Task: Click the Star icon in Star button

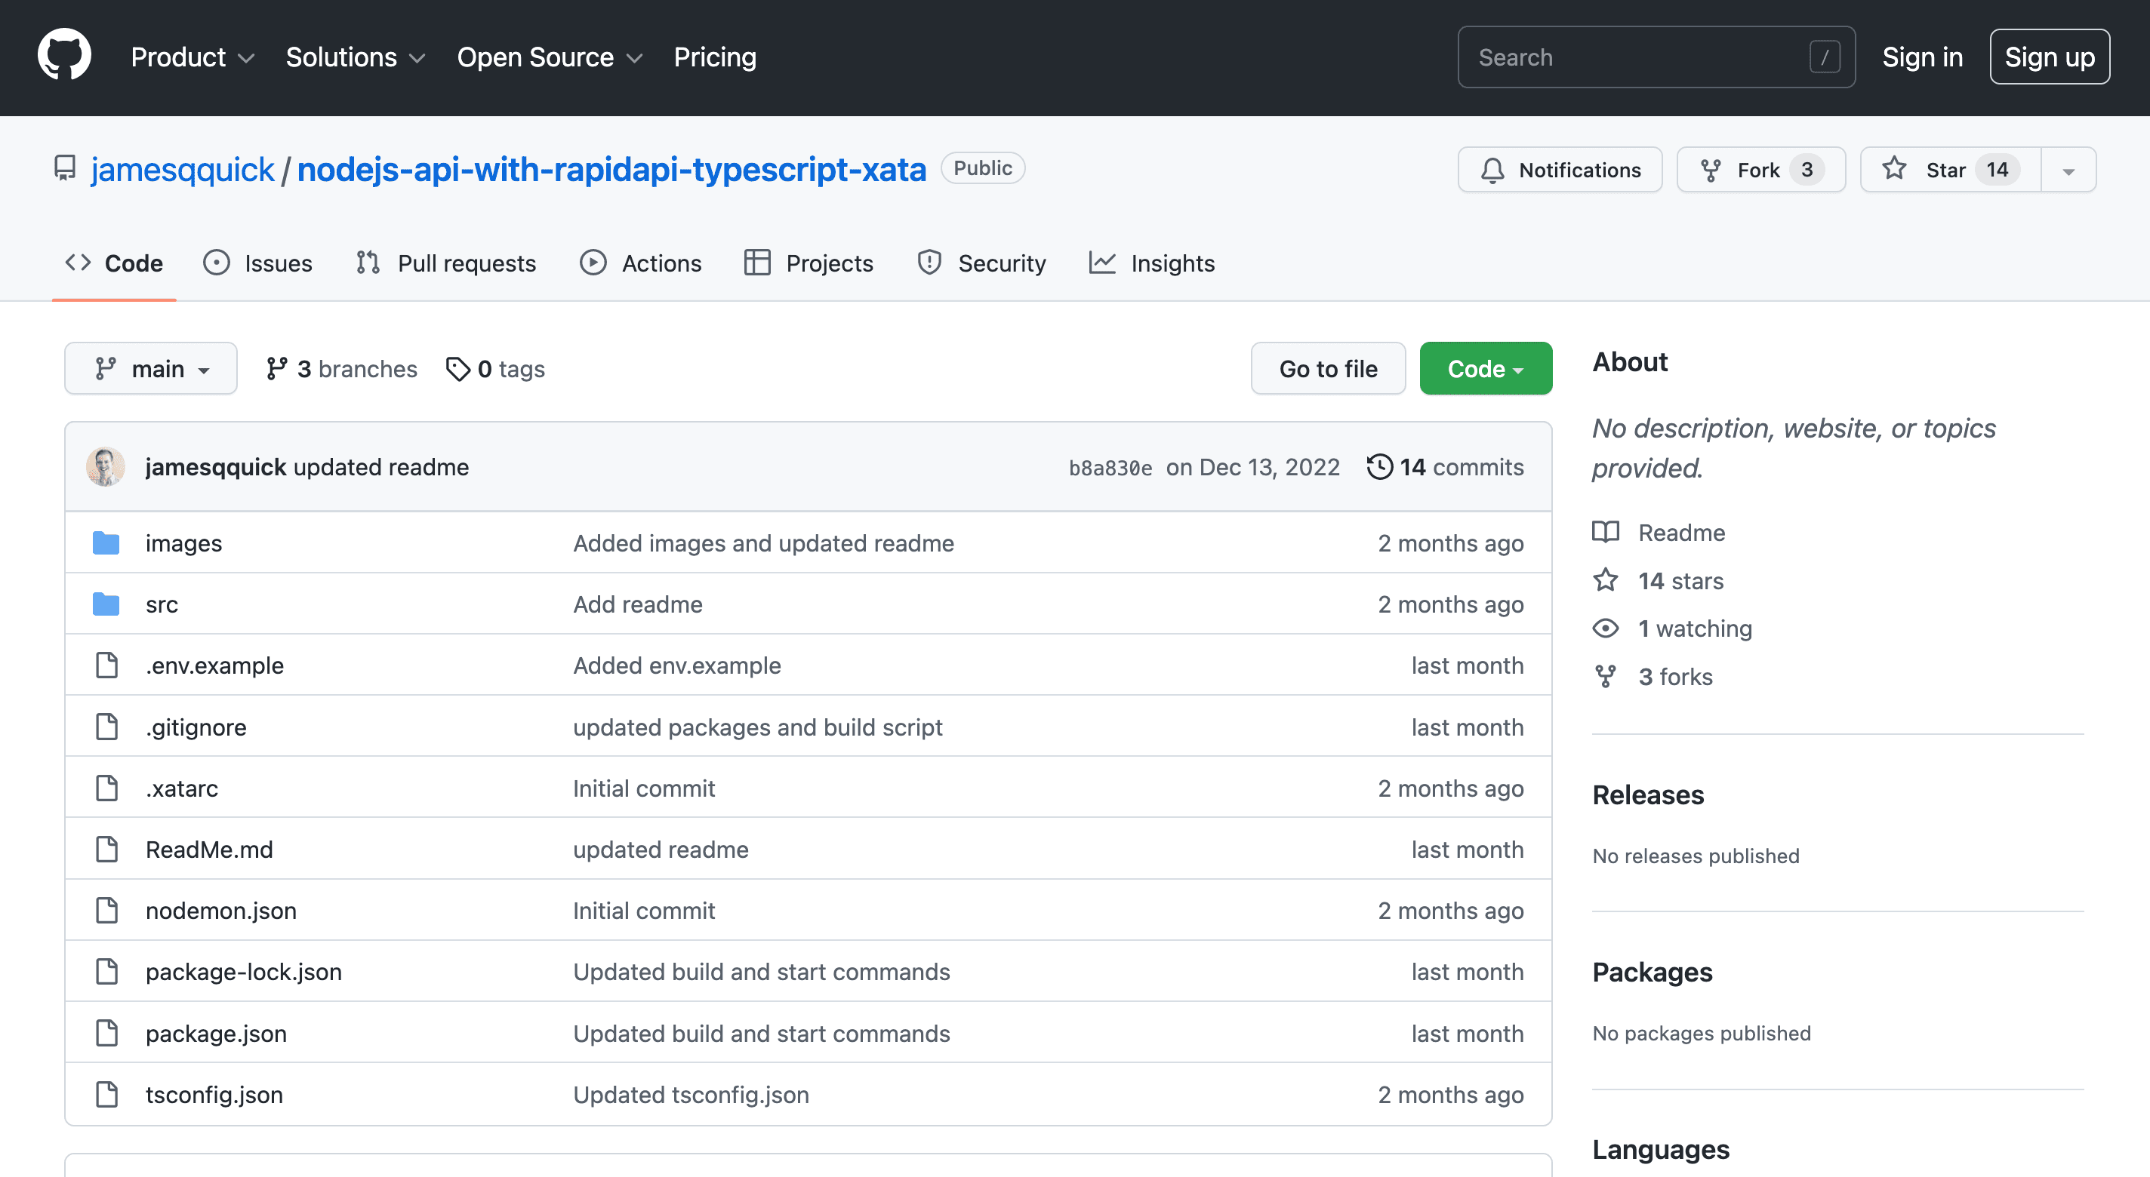Action: (1895, 169)
